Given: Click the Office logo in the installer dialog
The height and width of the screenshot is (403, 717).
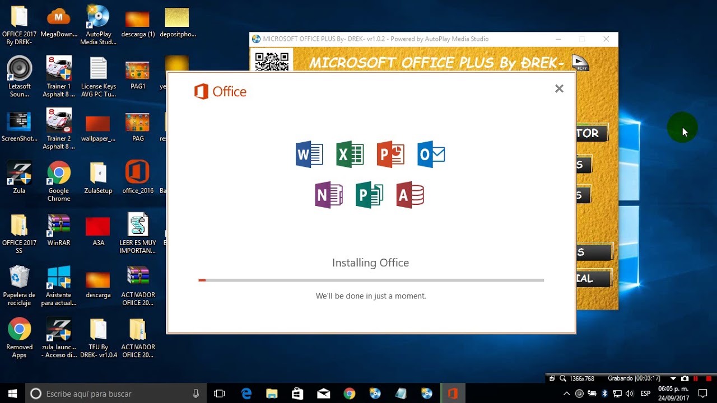Looking at the screenshot, I should (x=220, y=92).
